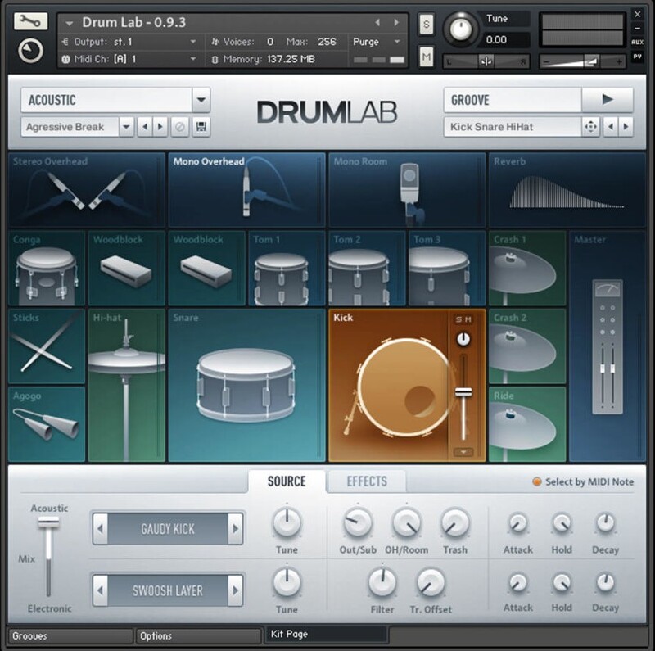Select the Mono Room microphone channel
655x651 pixels.
(x=406, y=189)
